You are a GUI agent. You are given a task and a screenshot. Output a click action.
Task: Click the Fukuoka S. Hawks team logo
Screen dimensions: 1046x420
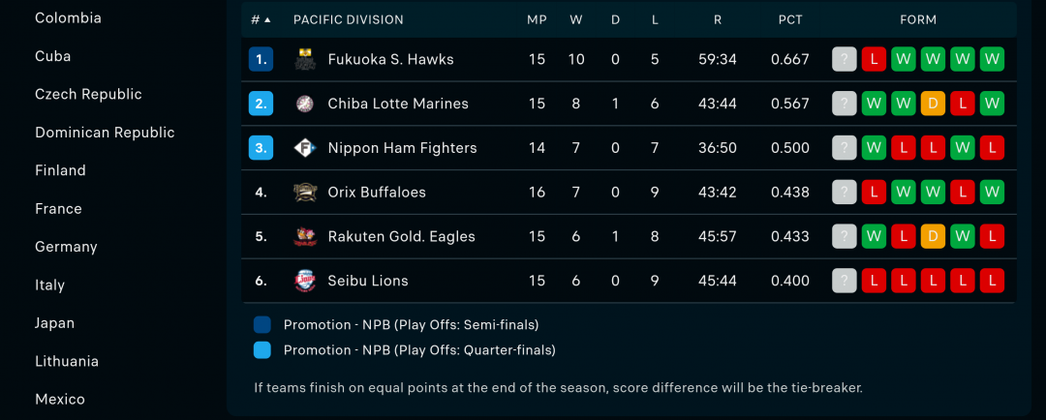(305, 59)
